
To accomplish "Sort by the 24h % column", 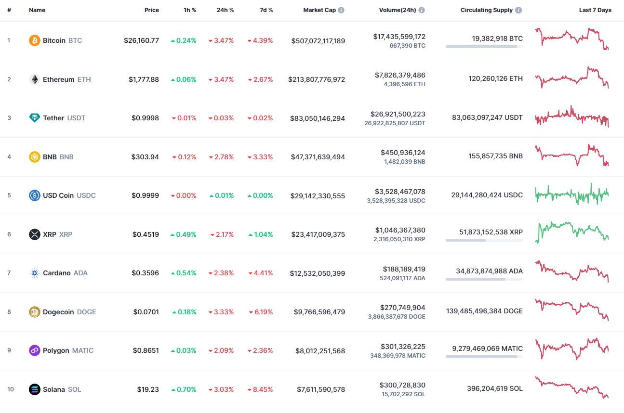I will pyautogui.click(x=225, y=10).
